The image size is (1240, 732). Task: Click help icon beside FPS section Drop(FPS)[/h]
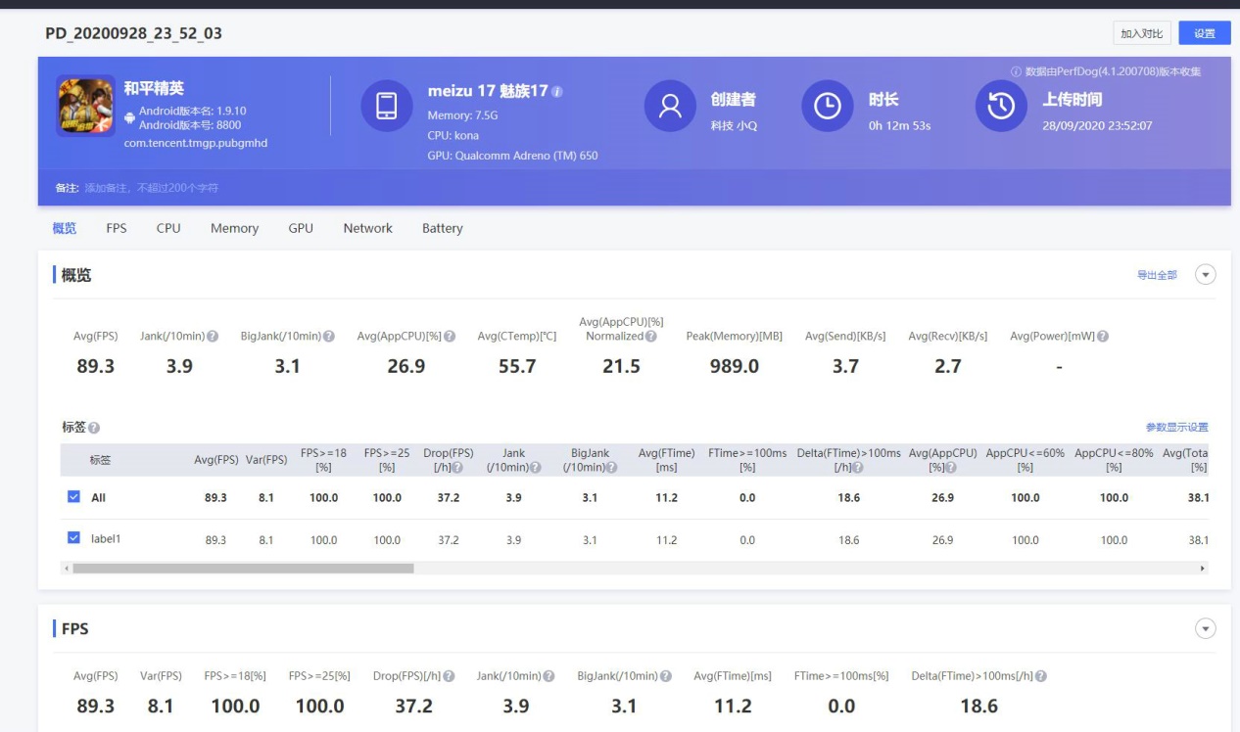coord(449,676)
